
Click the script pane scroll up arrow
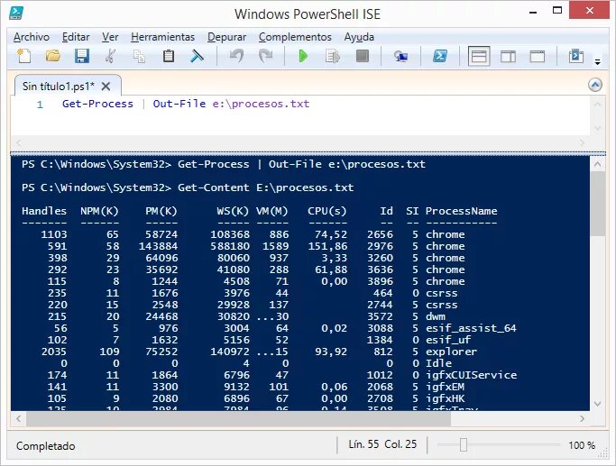pyautogui.click(x=598, y=105)
